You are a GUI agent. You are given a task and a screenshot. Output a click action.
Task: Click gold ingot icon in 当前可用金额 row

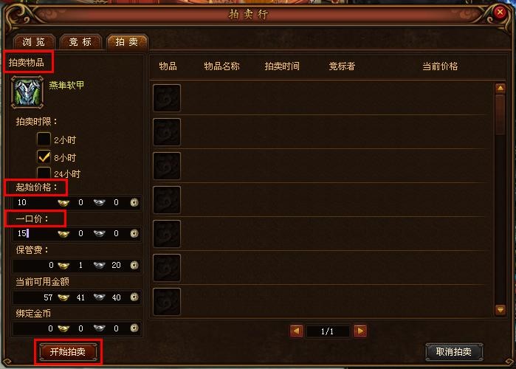(x=63, y=297)
